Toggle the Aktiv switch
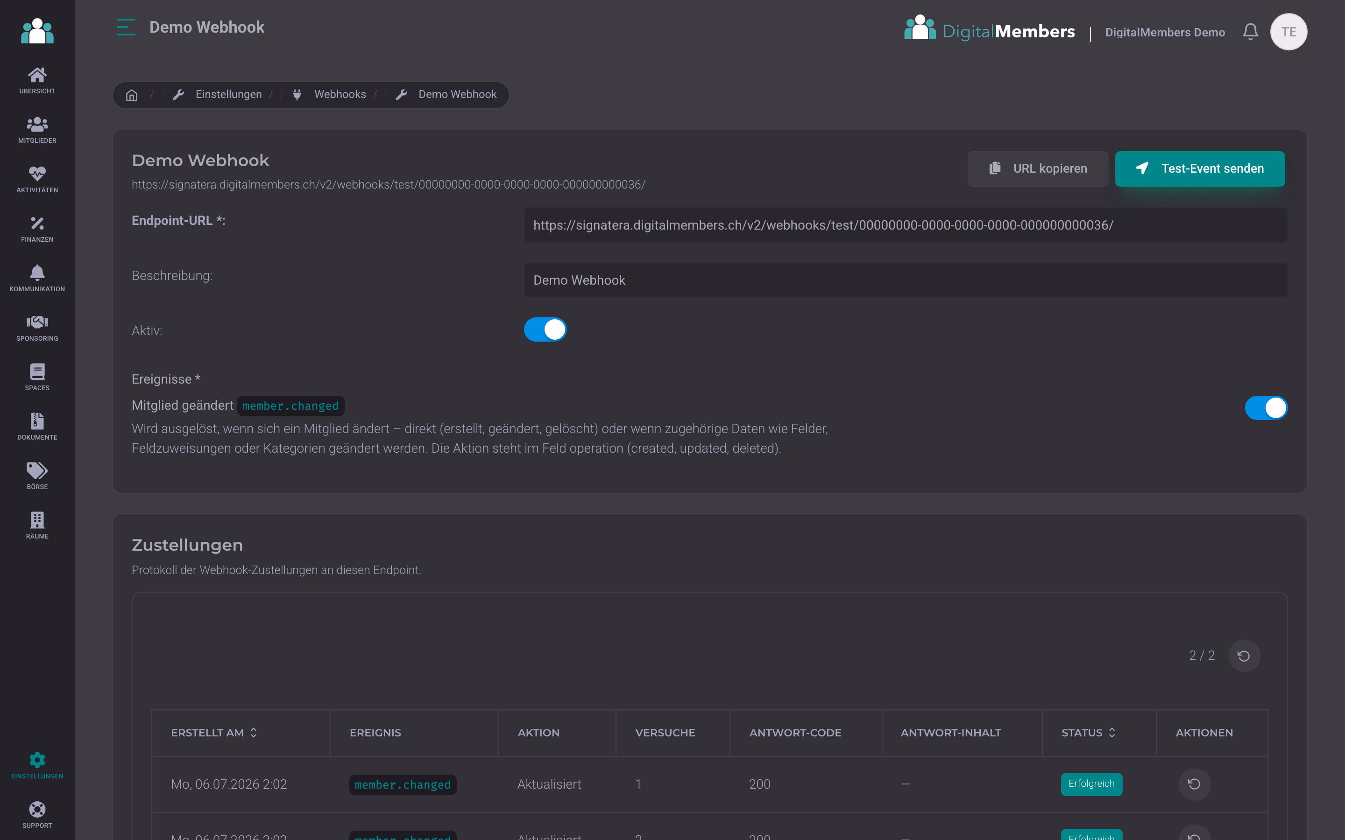Viewport: 1345px width, 840px height. [545, 329]
